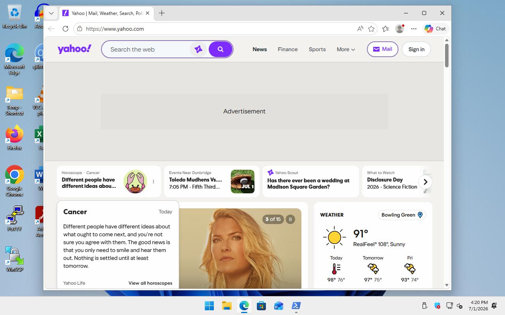Click the baseball glove event thumbnail
The image size is (505, 315).
click(x=243, y=182)
